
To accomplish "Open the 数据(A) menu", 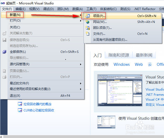I will click(x=78, y=9).
